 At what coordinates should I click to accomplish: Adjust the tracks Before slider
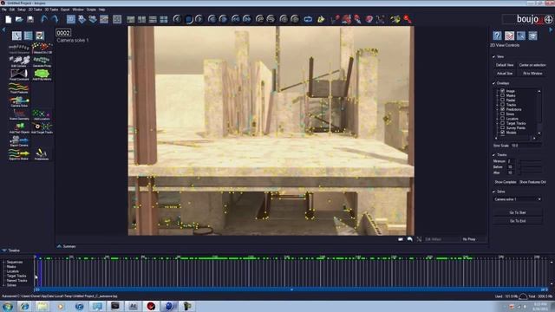[530, 167]
